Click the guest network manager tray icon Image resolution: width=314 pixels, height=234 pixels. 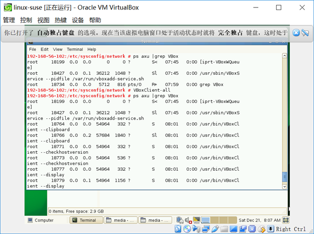[180, 220]
